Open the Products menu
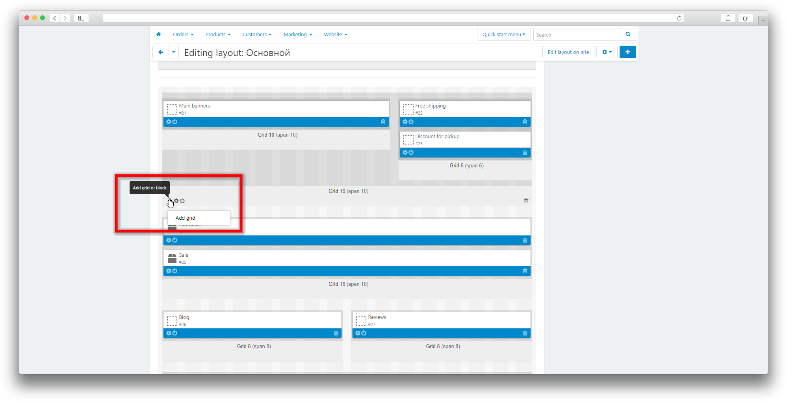 (218, 35)
